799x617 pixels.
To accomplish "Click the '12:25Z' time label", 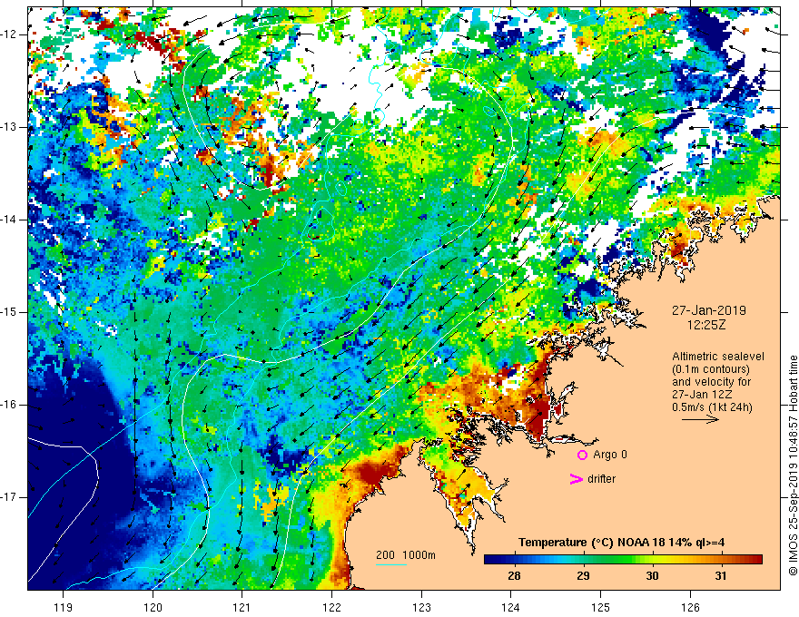I will (x=706, y=324).
